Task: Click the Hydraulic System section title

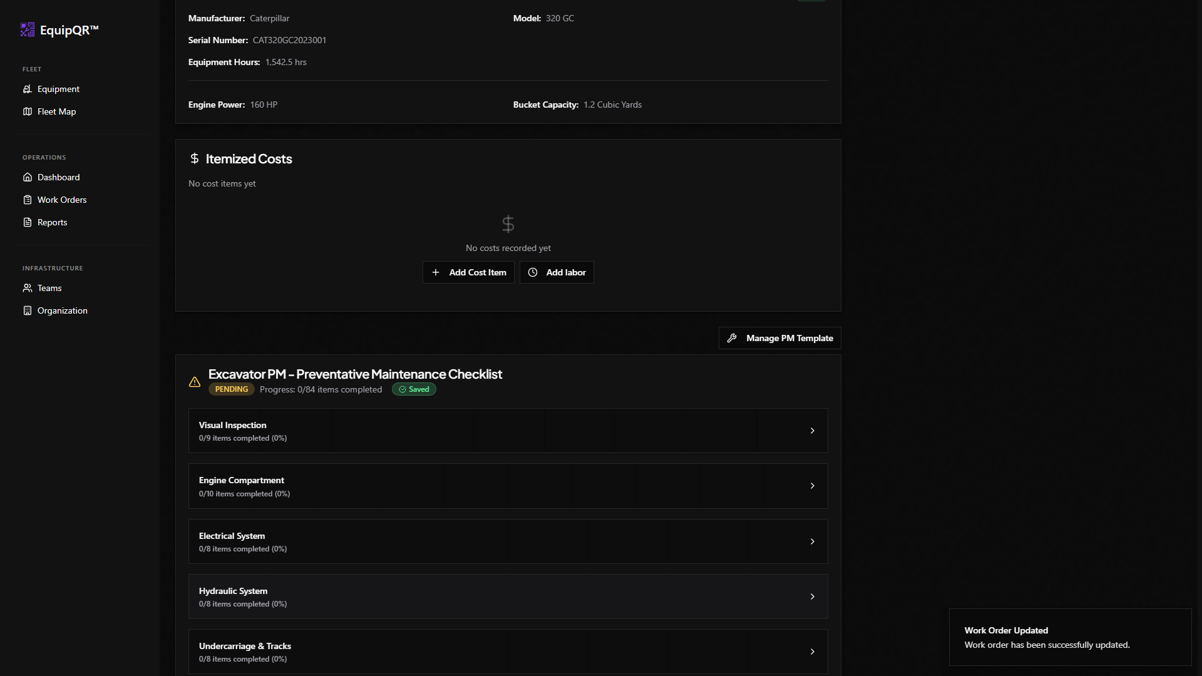Action: pos(233,591)
